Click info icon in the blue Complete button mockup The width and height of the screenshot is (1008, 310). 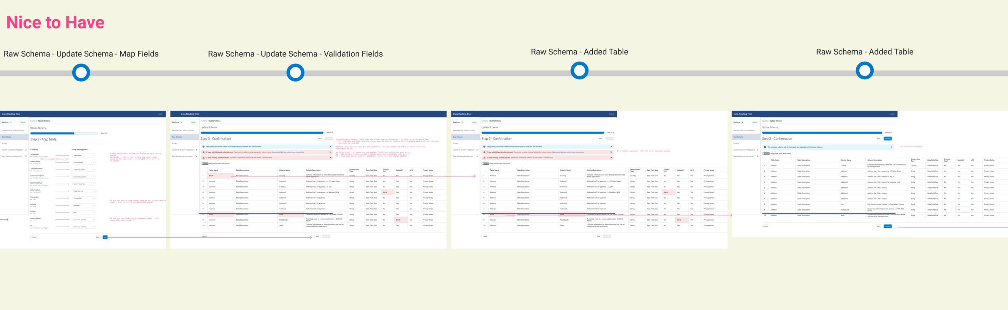click(765, 147)
